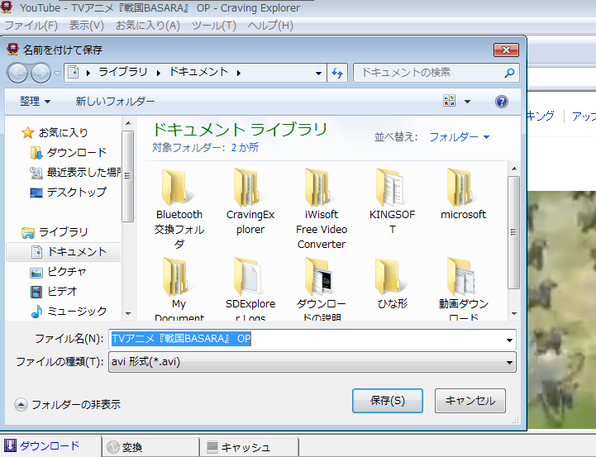Click ドキュメント in the address breadcrumb
The width and height of the screenshot is (596, 457).
198,72
